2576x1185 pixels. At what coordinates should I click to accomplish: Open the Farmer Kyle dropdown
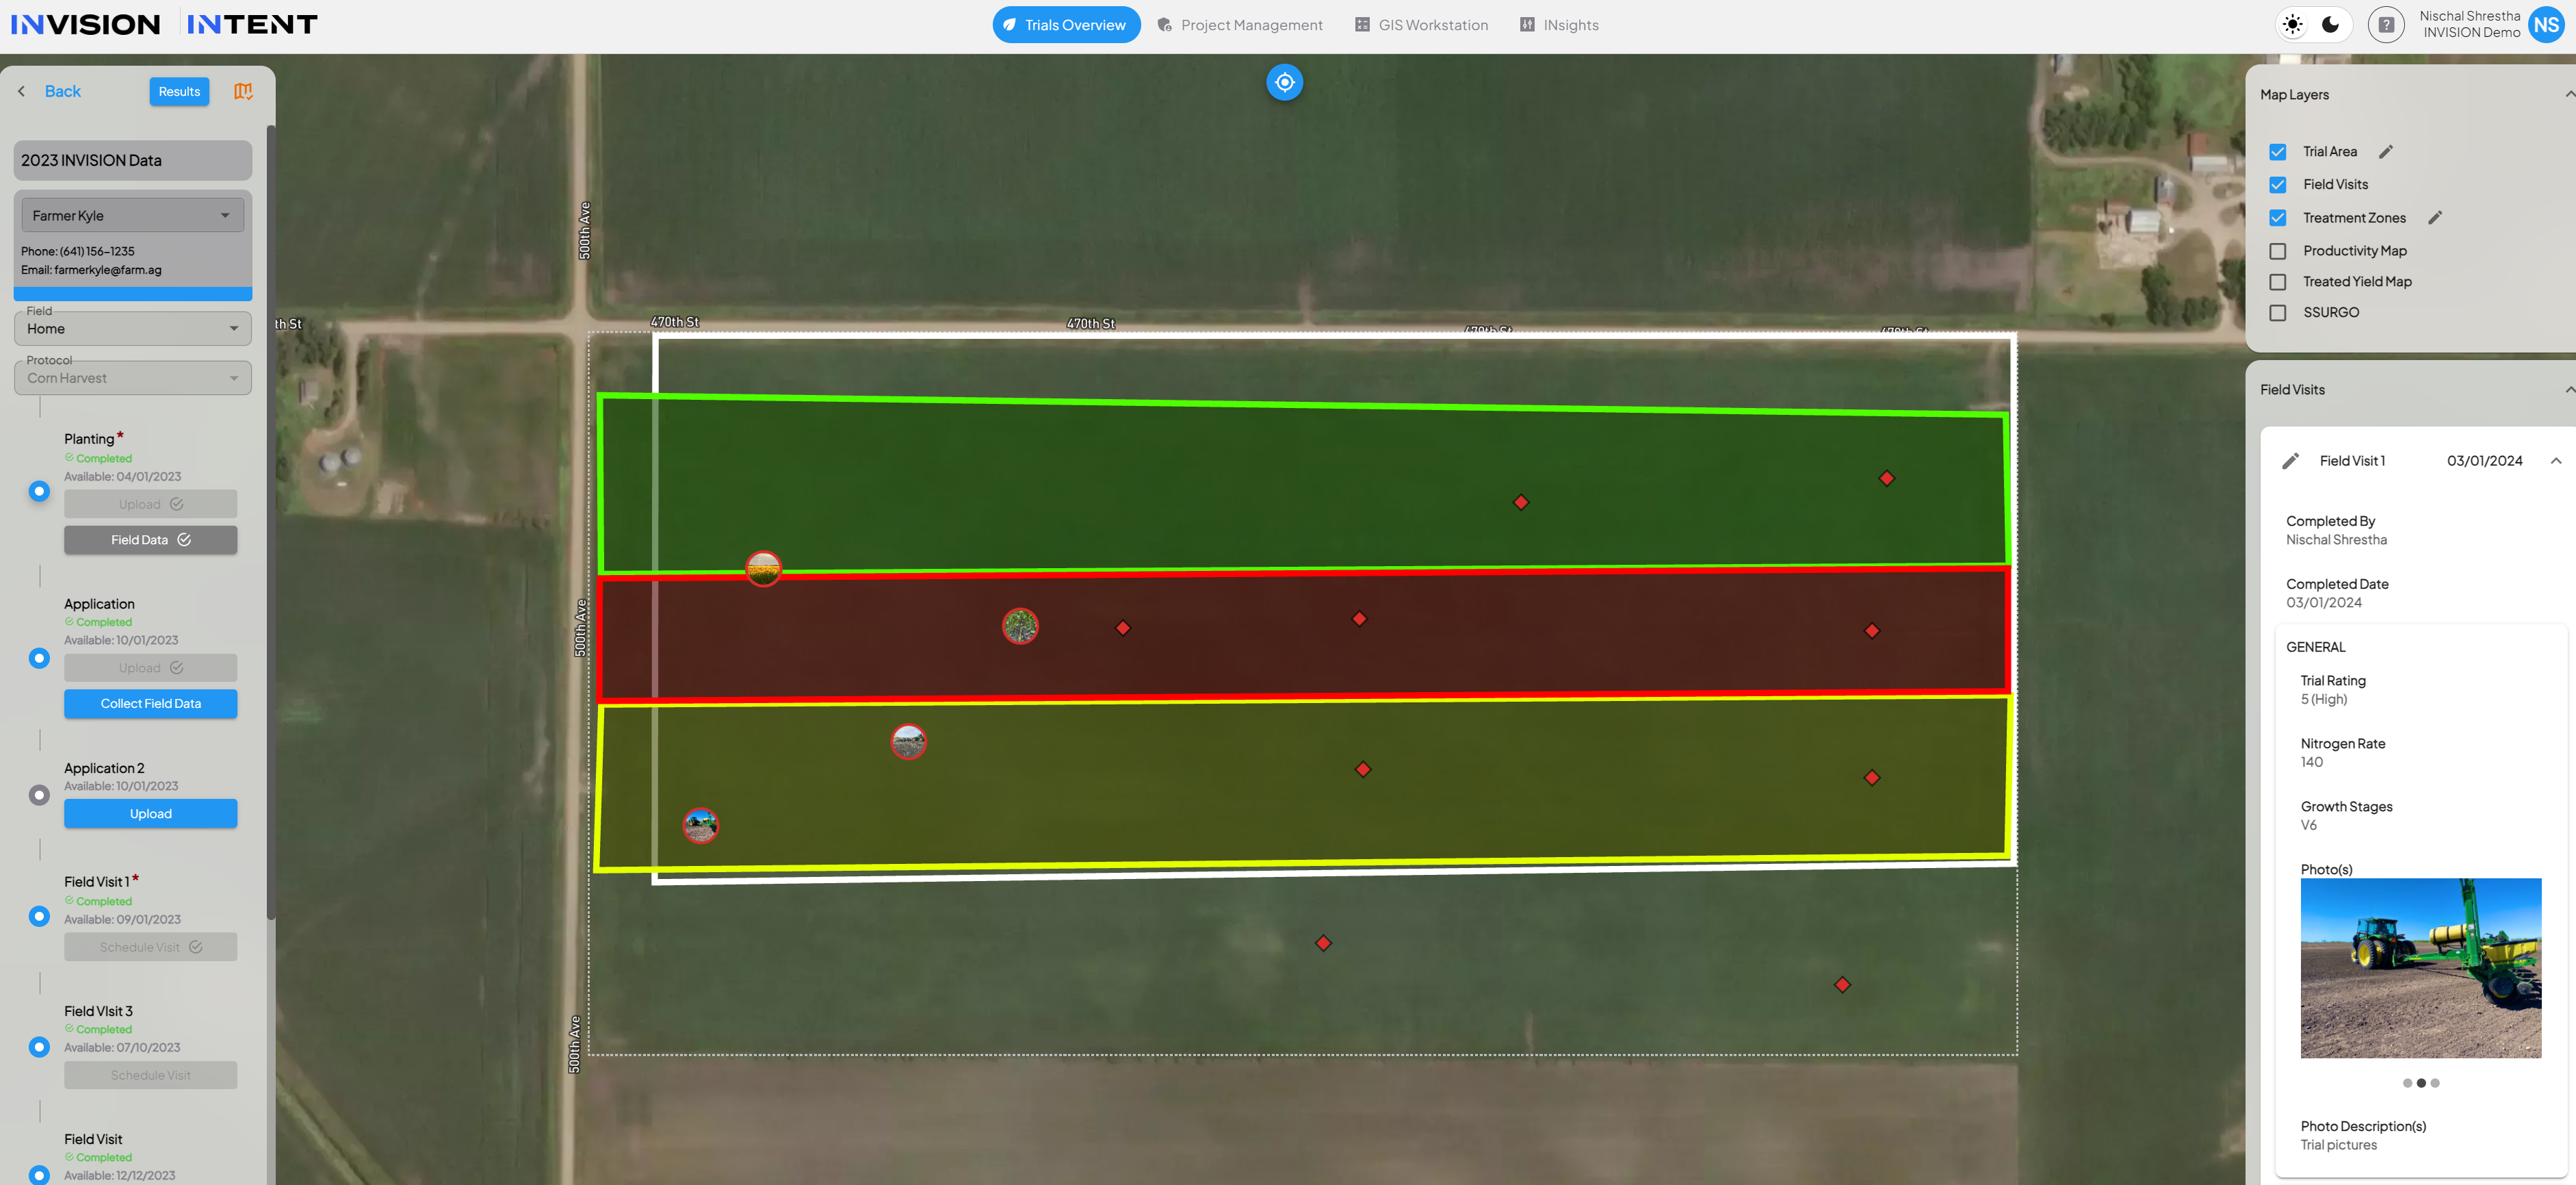pyautogui.click(x=132, y=215)
